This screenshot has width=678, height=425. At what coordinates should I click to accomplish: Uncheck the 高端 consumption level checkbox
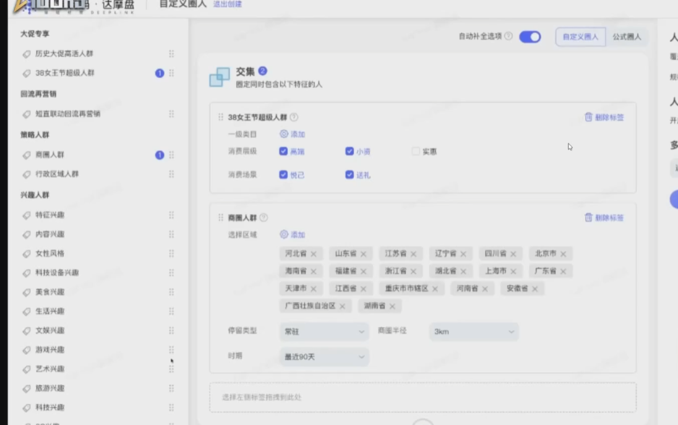[x=283, y=151]
